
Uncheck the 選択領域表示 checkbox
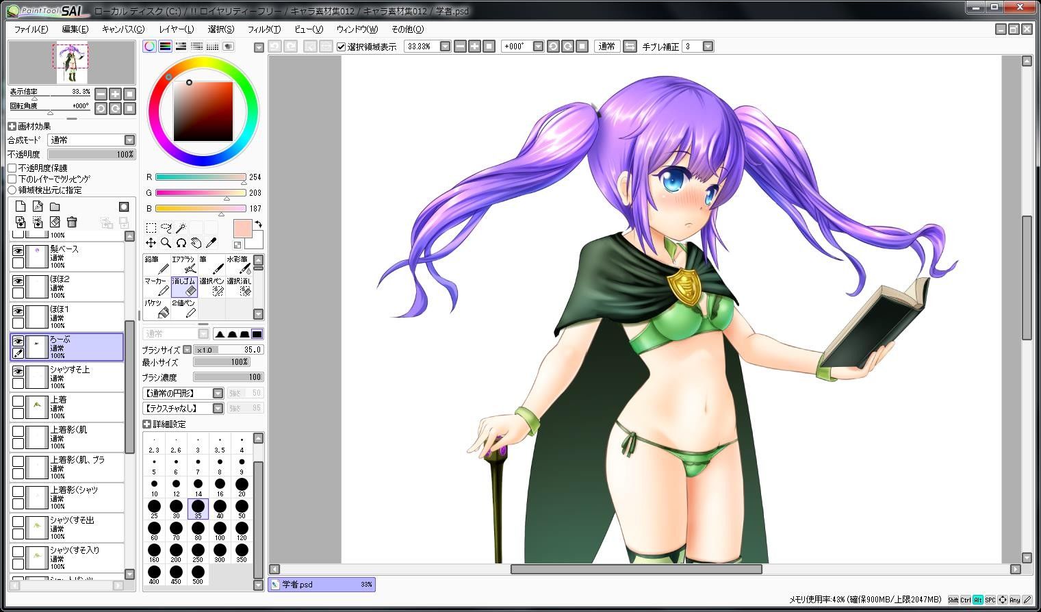tap(342, 47)
